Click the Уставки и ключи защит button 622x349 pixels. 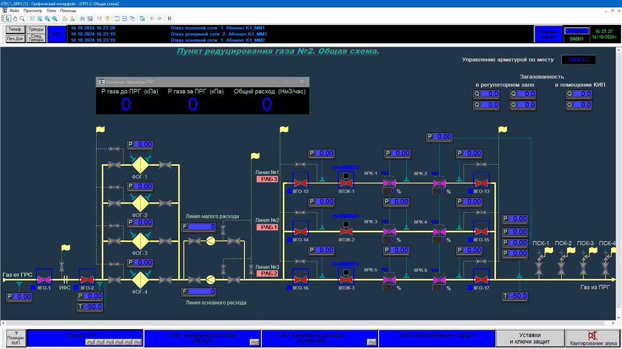coord(530,338)
